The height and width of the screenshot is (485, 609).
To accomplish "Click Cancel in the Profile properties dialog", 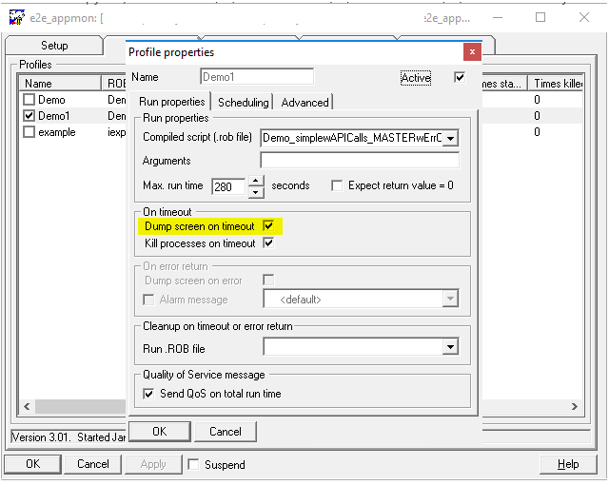I will pyautogui.click(x=226, y=432).
